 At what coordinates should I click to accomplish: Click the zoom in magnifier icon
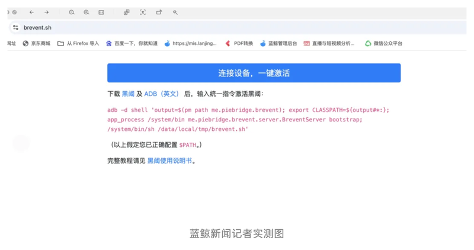click(87, 12)
